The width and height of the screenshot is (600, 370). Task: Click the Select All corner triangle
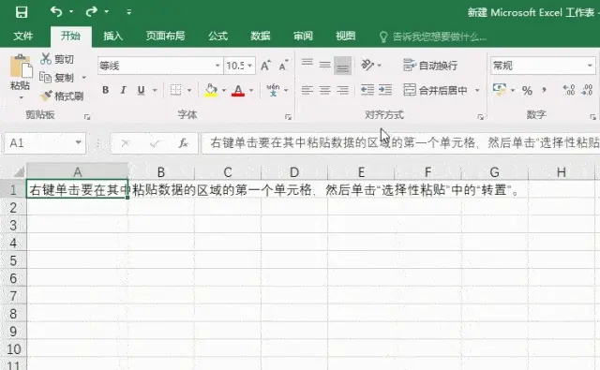pyautogui.click(x=19, y=172)
